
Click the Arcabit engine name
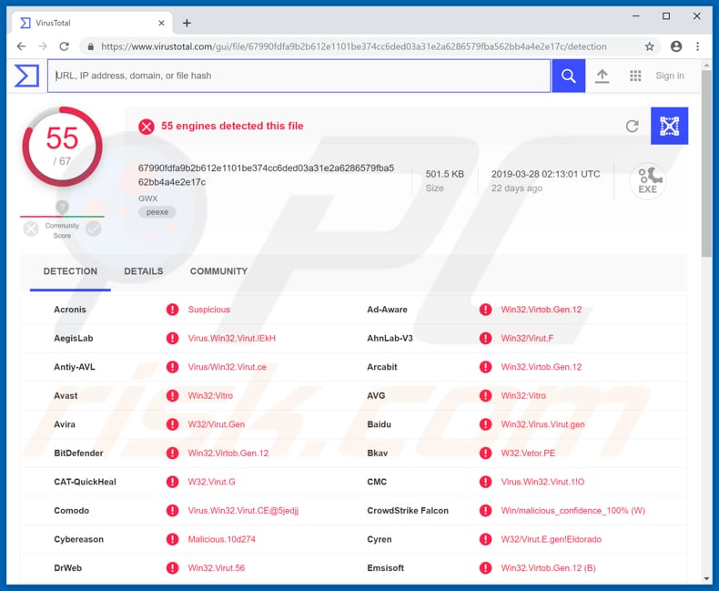click(x=382, y=367)
